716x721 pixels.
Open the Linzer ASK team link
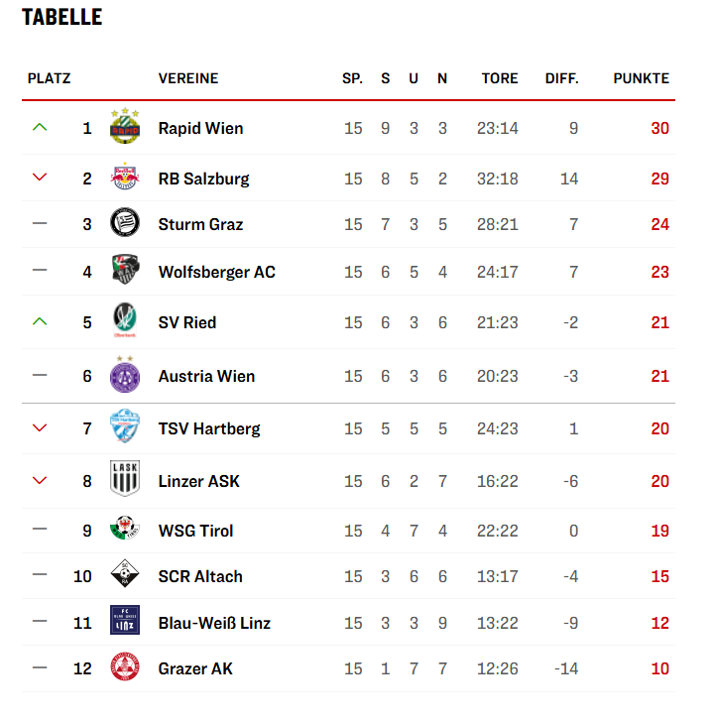(198, 481)
